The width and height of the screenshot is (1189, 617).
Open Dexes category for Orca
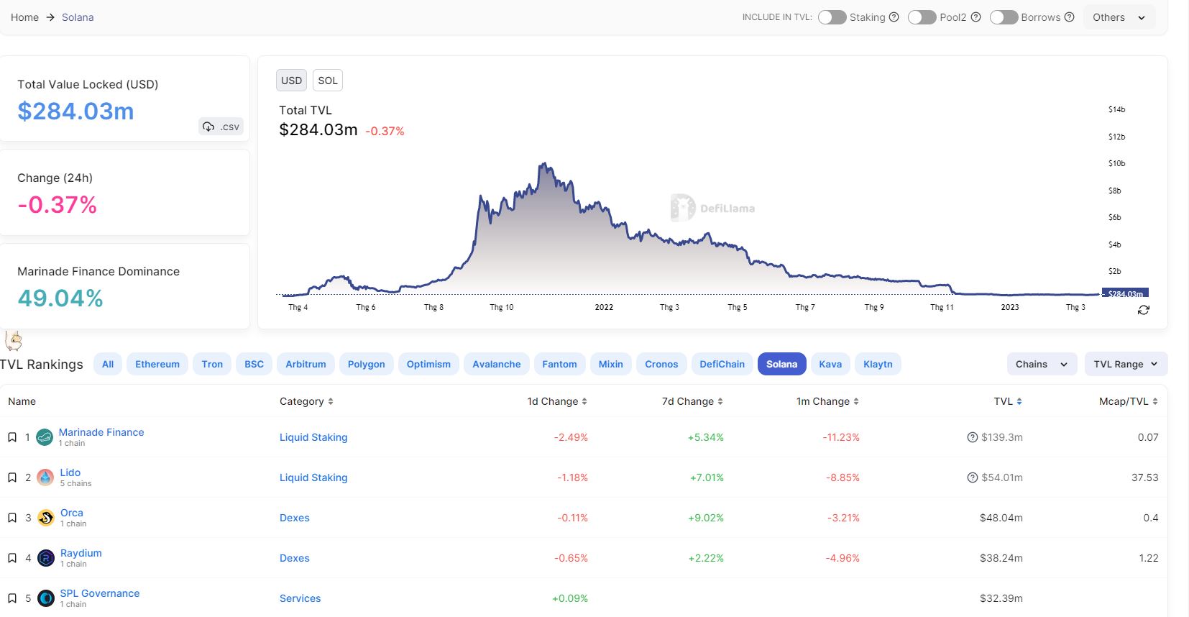[x=295, y=518]
